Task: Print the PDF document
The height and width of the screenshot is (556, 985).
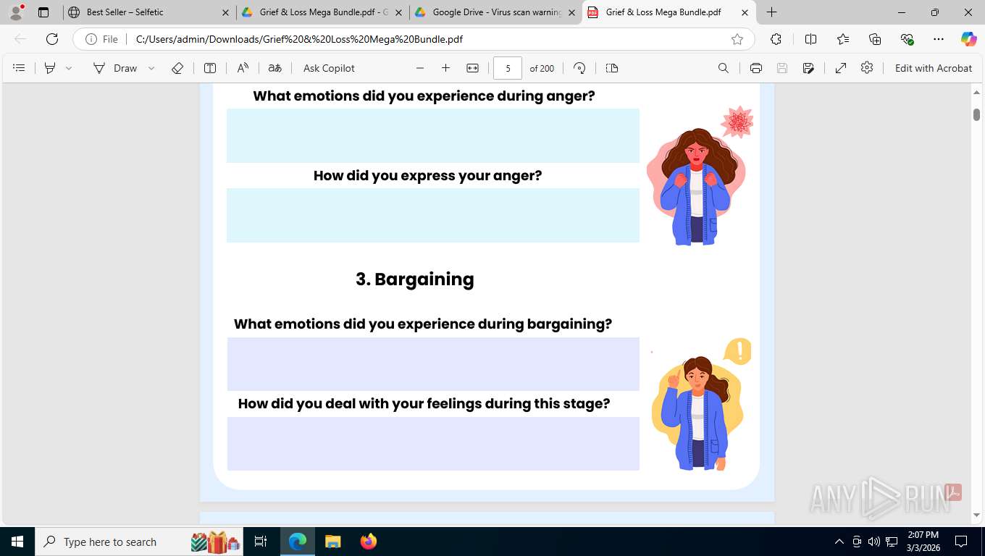Action: tap(756, 68)
